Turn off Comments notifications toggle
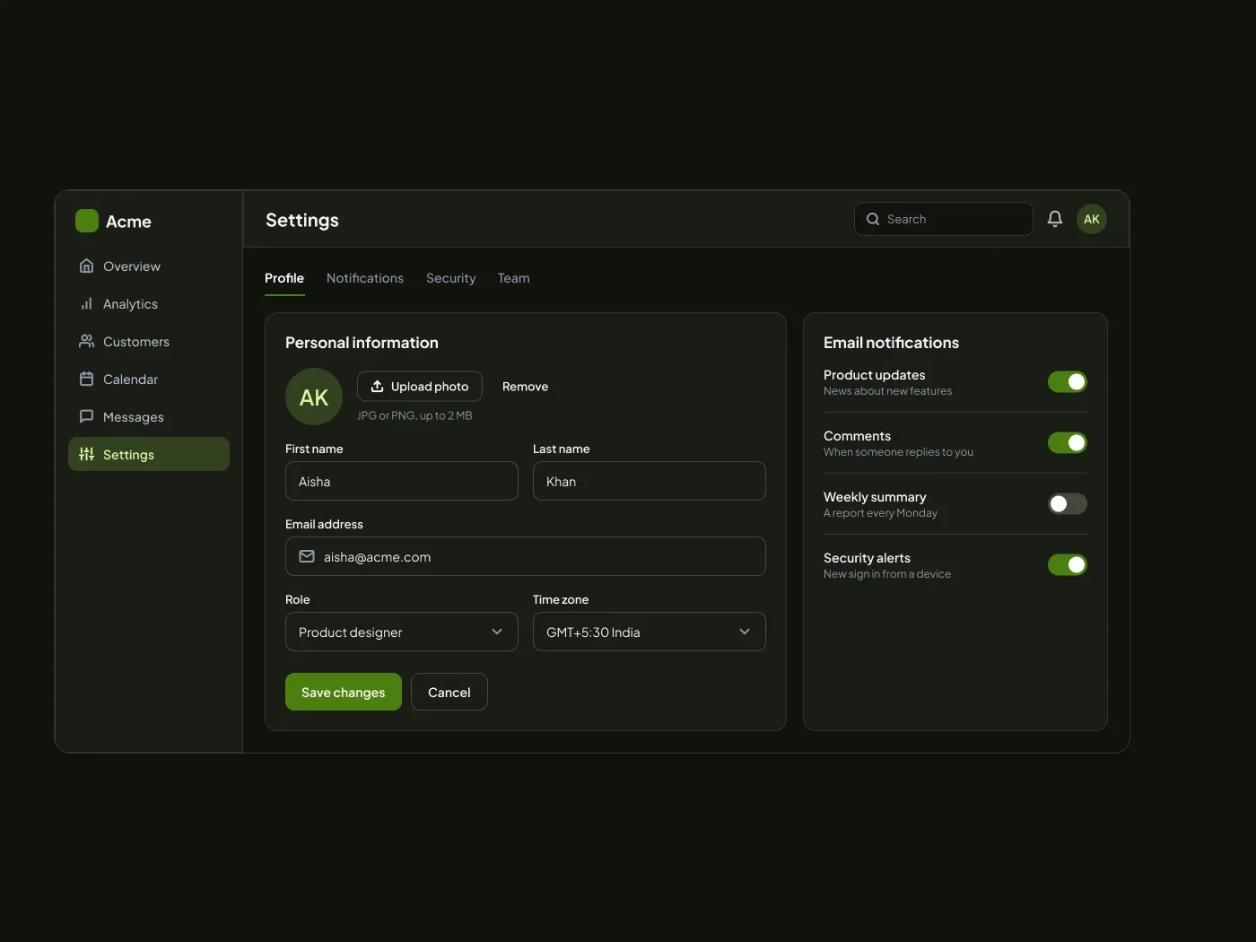 point(1068,442)
